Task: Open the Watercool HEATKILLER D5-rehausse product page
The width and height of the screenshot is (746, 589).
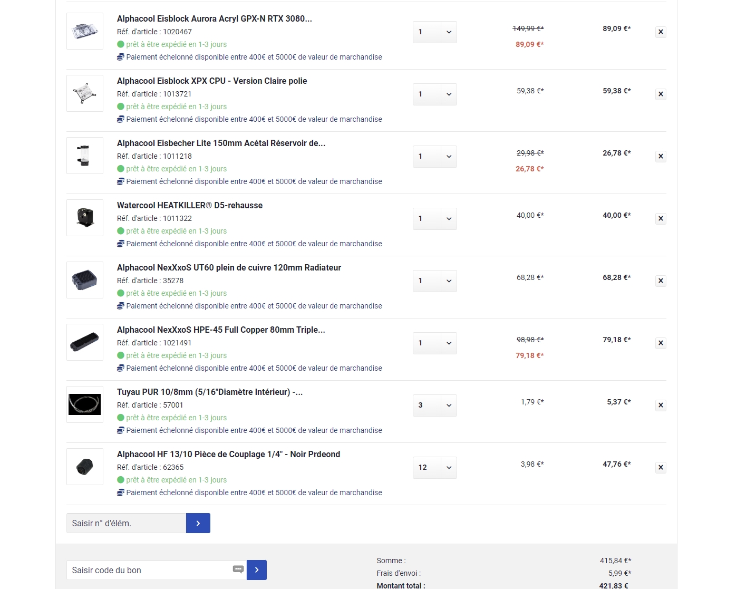Action: point(190,205)
